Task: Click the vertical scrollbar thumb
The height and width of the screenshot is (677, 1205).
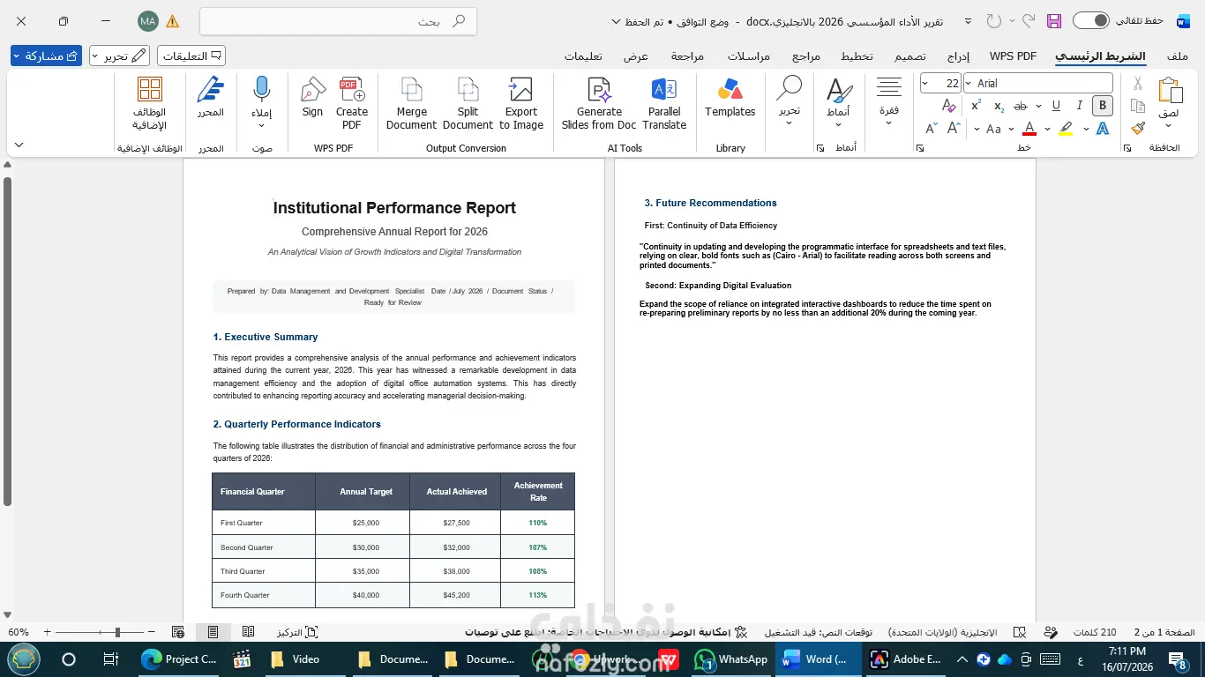Action: click(7, 341)
